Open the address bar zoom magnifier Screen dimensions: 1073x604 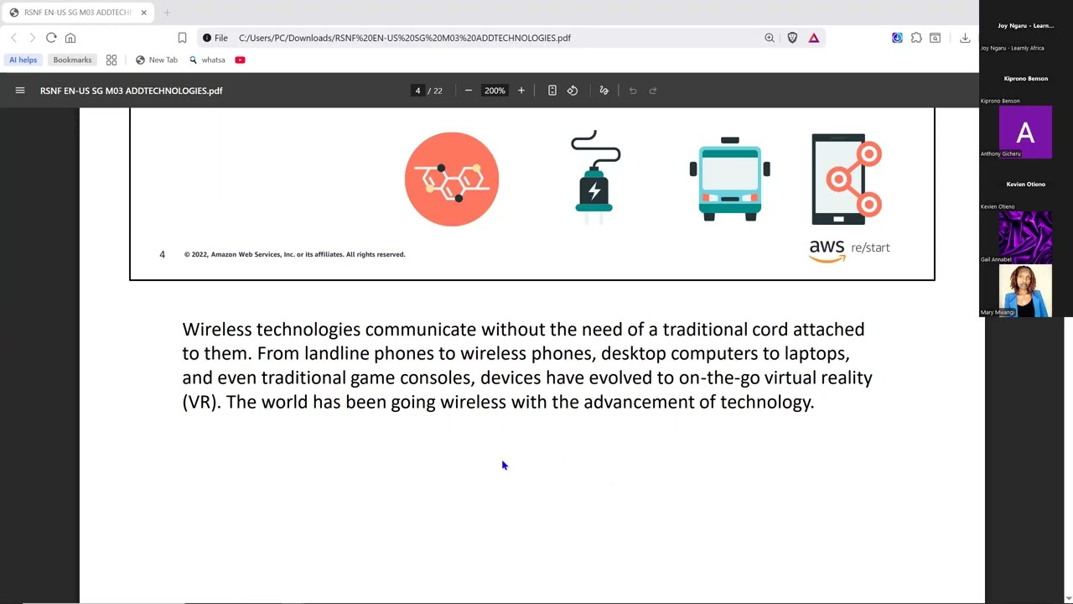pos(770,38)
